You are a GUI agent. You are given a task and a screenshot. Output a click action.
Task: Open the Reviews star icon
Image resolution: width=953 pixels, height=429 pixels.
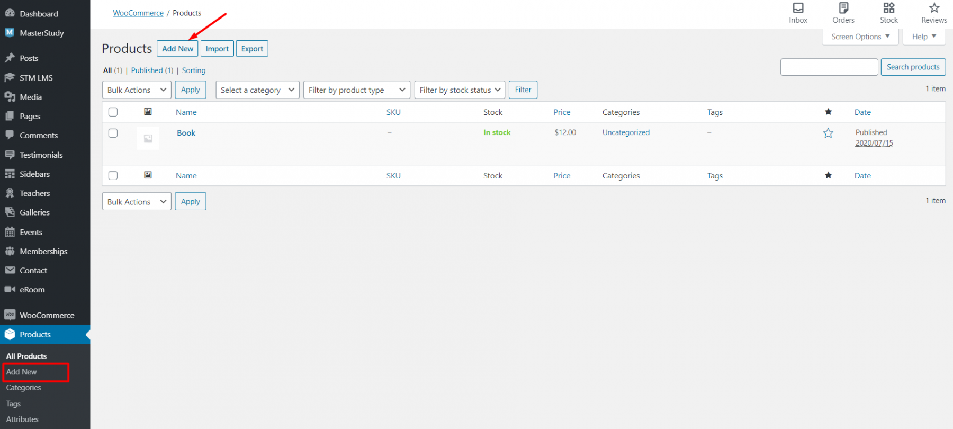click(934, 8)
